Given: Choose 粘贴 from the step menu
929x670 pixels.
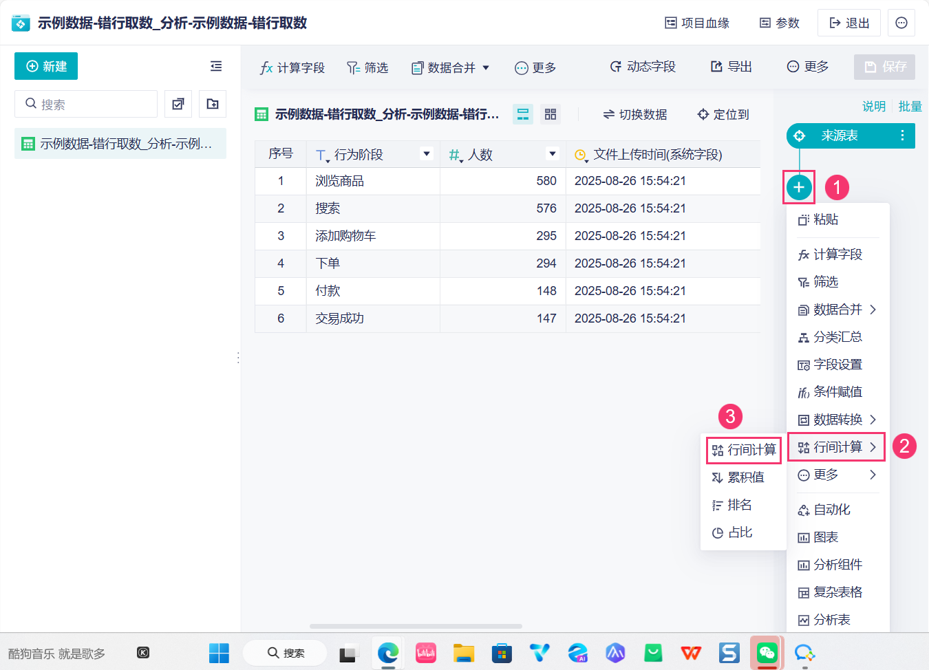Looking at the screenshot, I should click(838, 220).
